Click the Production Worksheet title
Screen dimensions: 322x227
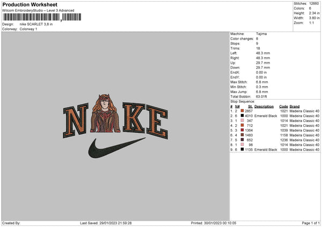tap(30, 4)
